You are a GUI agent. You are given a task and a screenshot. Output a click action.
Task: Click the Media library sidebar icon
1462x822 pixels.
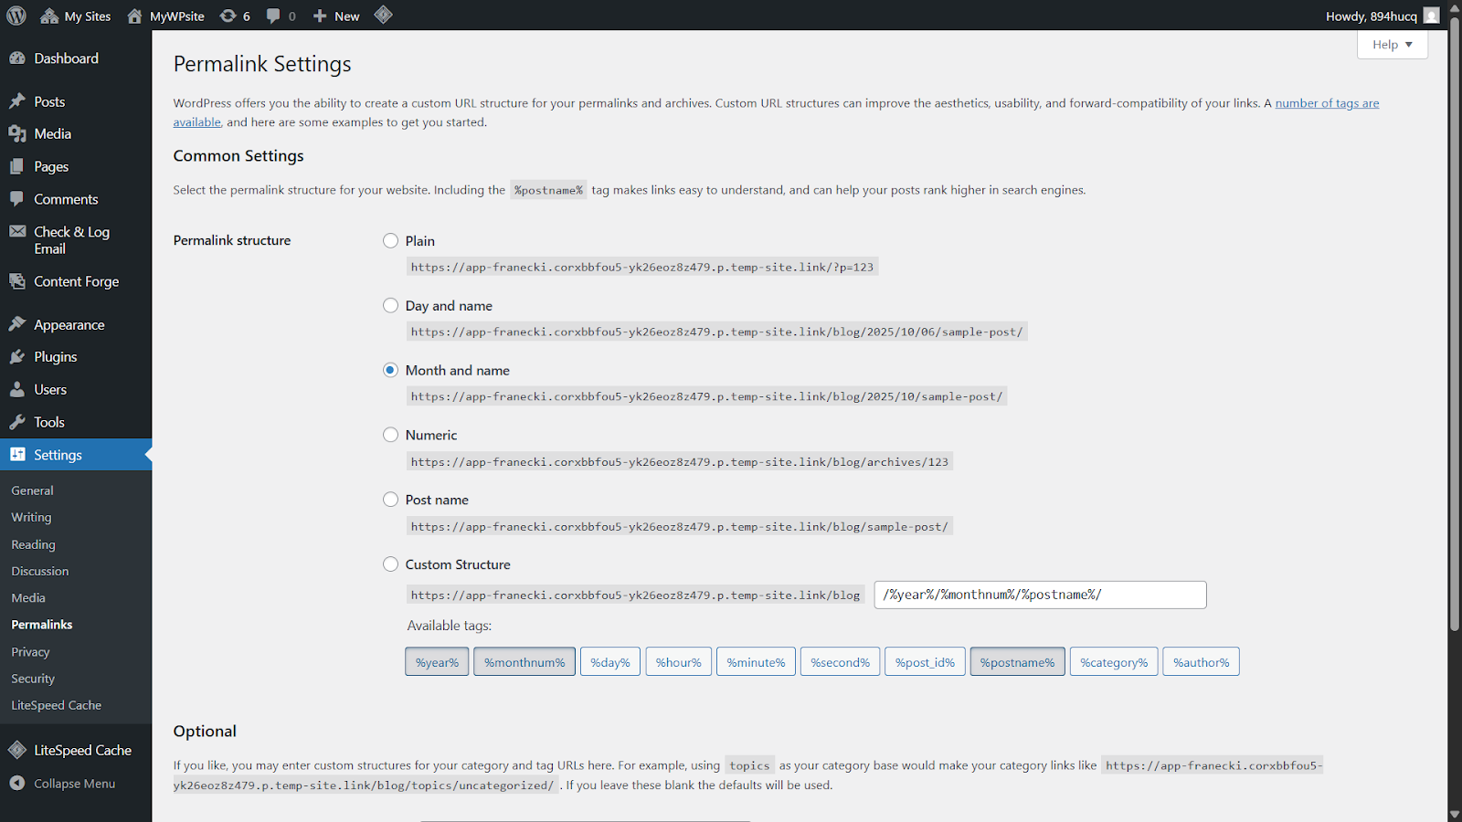coord(20,133)
